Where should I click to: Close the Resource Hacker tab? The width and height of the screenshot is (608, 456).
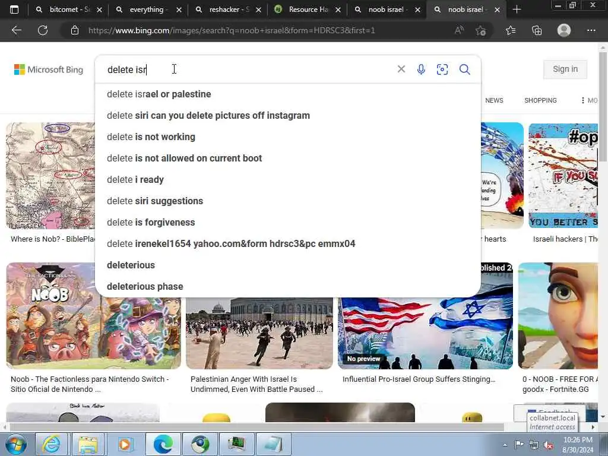[x=338, y=9]
